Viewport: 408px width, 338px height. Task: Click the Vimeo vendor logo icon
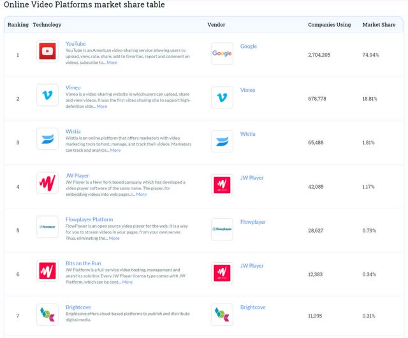click(222, 98)
